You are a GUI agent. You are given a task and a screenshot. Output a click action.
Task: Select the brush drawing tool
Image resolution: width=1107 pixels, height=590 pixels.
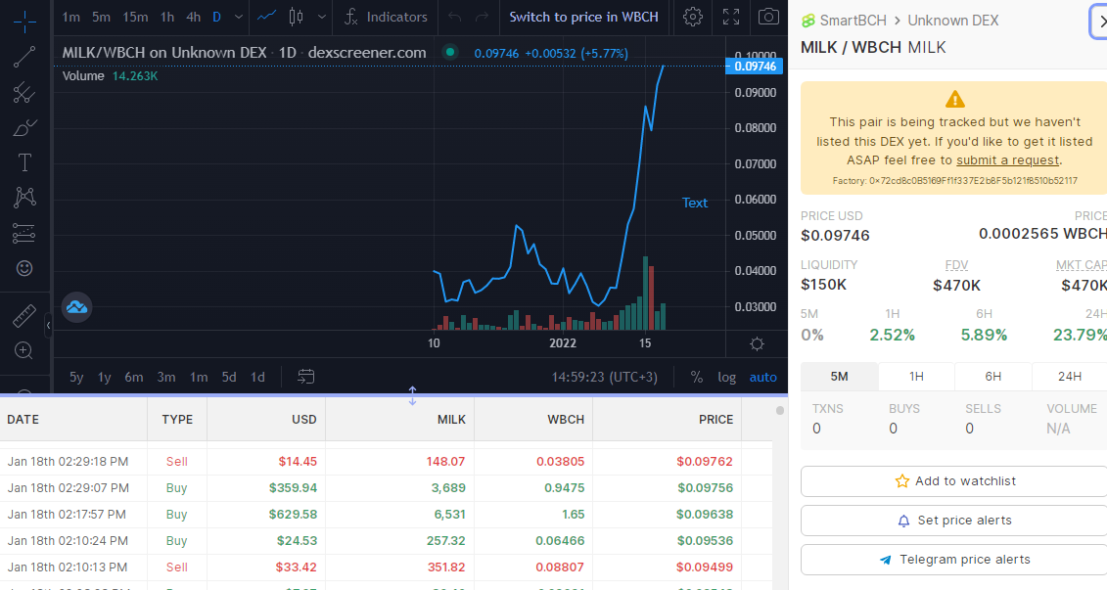(24, 128)
